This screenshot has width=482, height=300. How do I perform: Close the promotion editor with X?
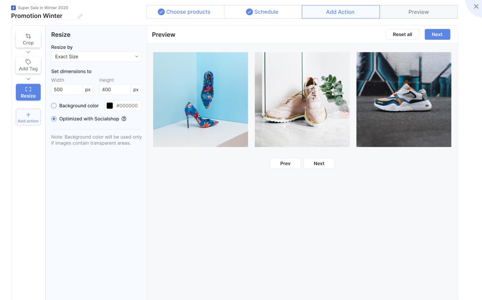point(476,7)
